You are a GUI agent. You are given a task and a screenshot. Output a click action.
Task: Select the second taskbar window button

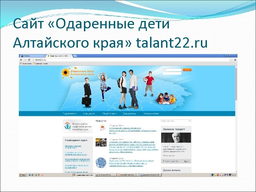click(x=106, y=175)
